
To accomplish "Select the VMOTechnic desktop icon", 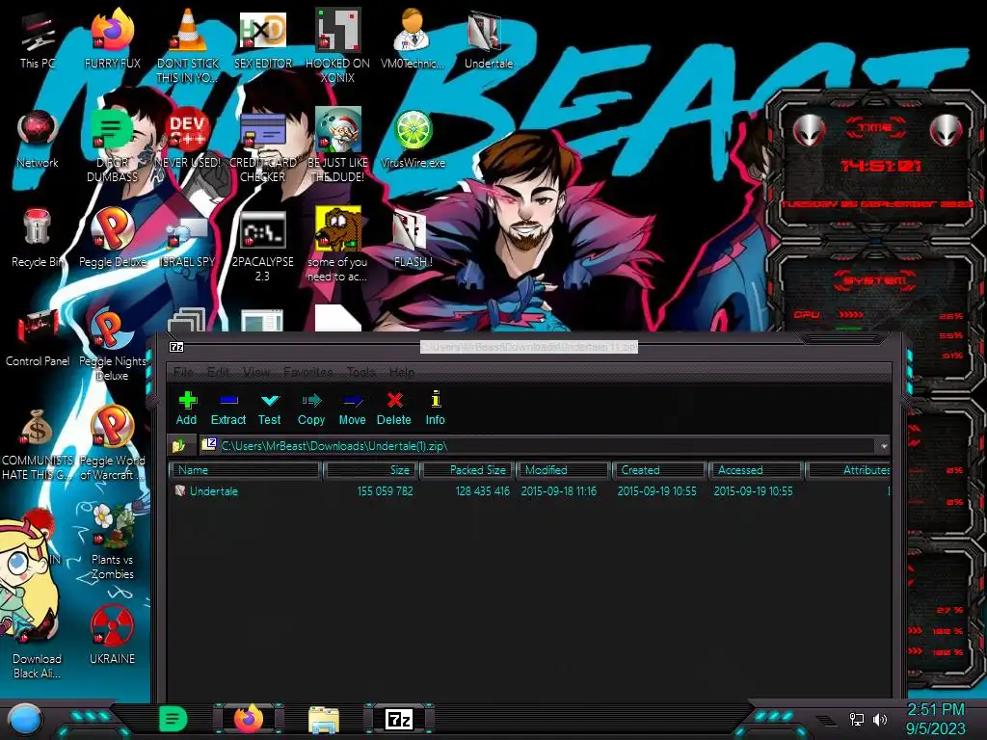I will [x=412, y=39].
